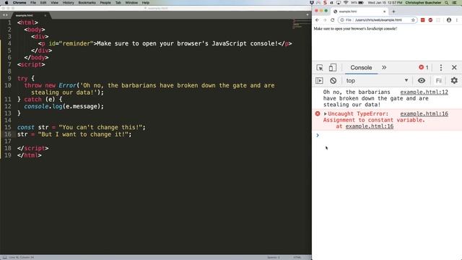Select the example.html Chrome browser tab
This screenshot has width=462, height=260.
coord(359,12)
